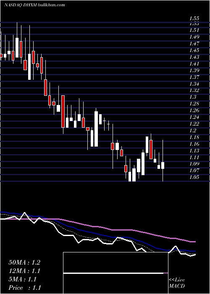Click the 50MA : 1.2 readout

pos(24,262)
